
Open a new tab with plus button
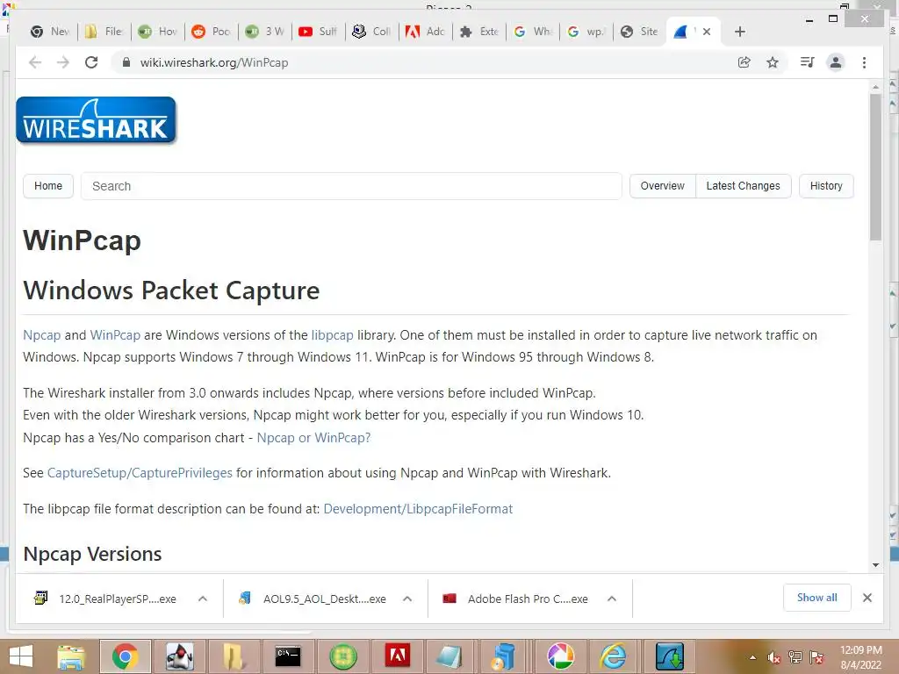click(739, 32)
